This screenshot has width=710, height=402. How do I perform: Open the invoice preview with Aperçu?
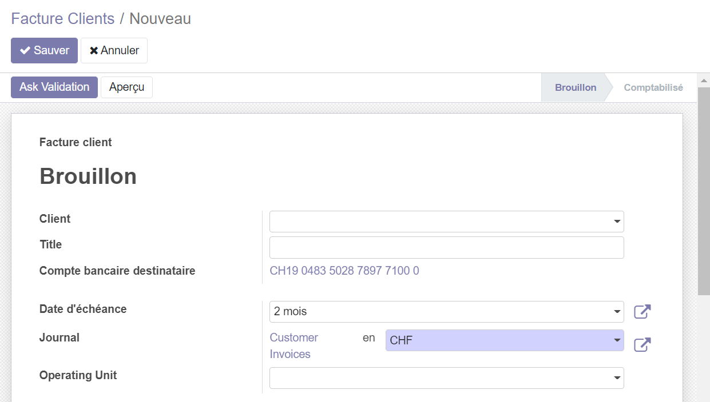[126, 87]
